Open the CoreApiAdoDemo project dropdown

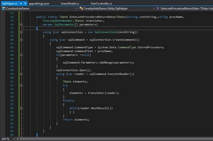[x=76, y=8]
